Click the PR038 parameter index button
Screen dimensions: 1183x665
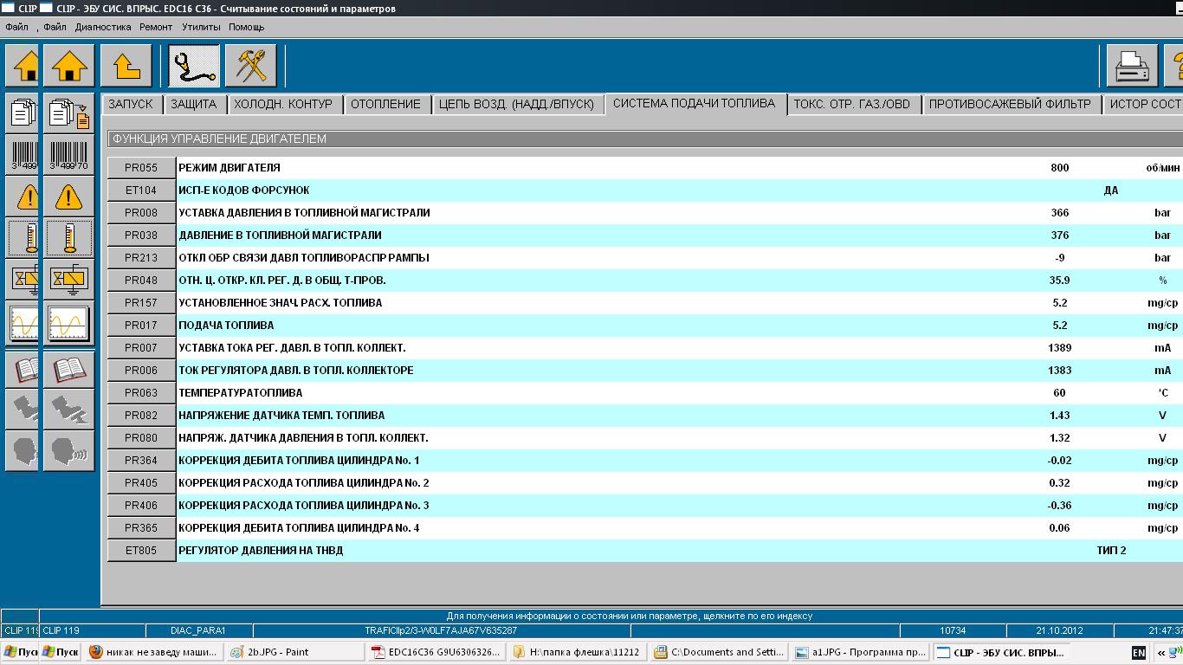coord(141,236)
